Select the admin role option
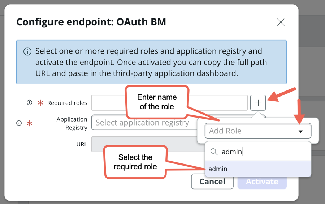 pos(258,169)
